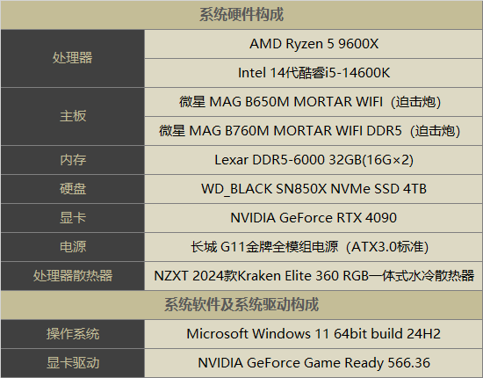Click Lexar DDR5-6000 32GB cell
This screenshot has height=378, width=483.
[314, 160]
